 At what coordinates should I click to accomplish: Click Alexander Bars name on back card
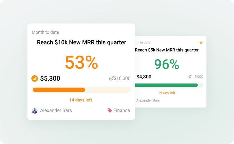148,100
